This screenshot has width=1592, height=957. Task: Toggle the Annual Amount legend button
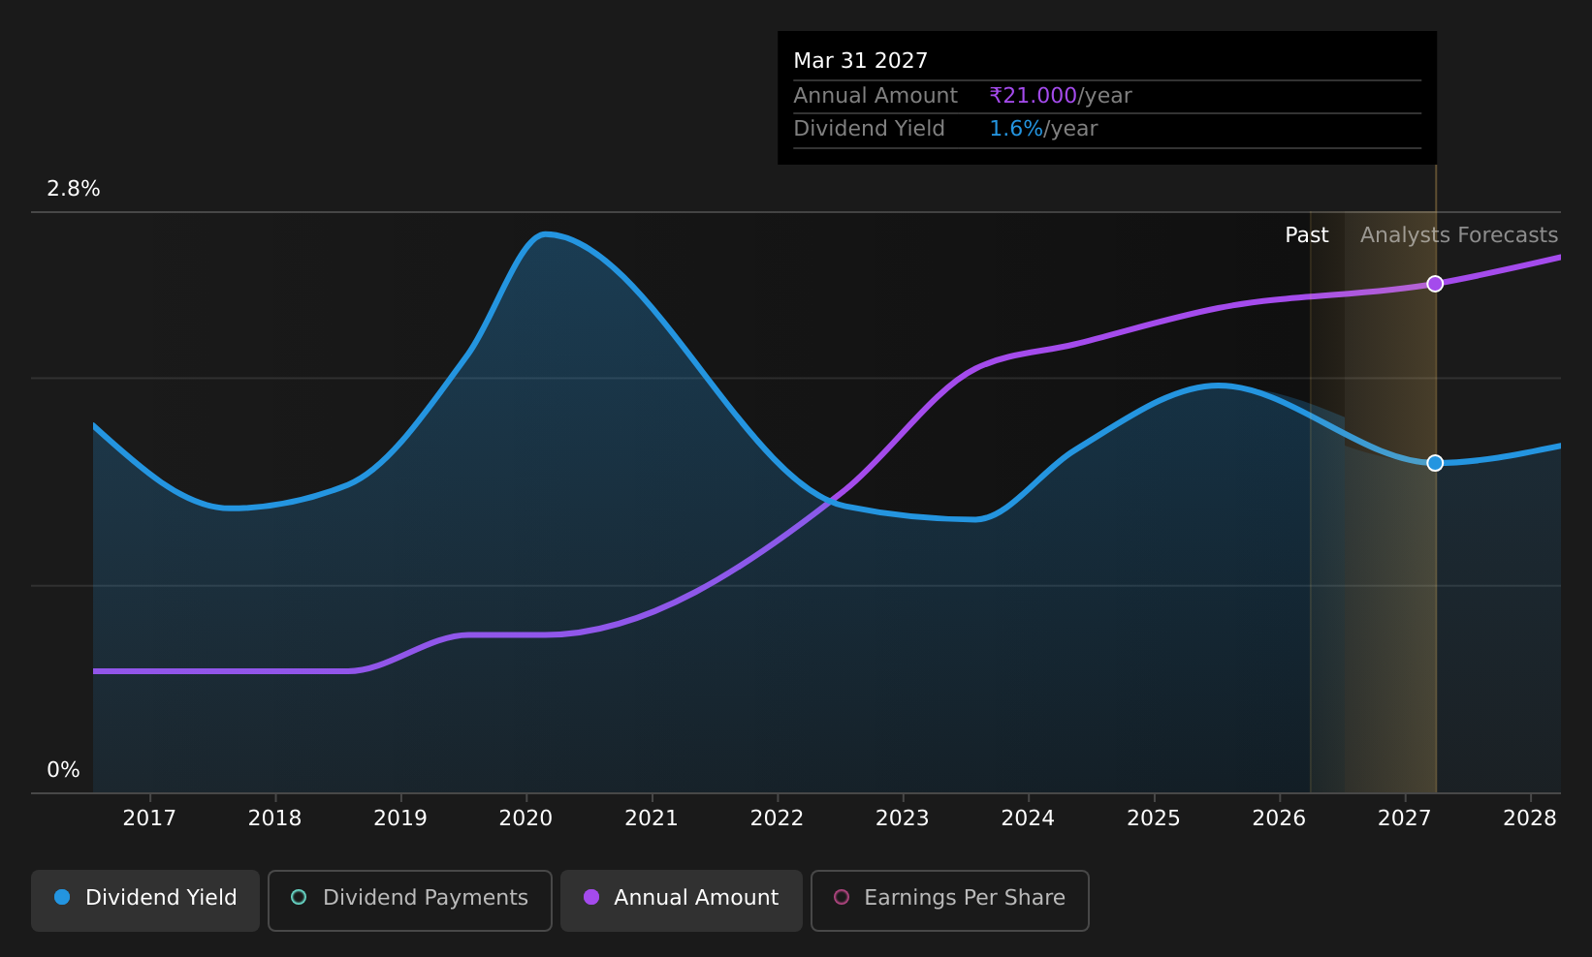click(682, 900)
